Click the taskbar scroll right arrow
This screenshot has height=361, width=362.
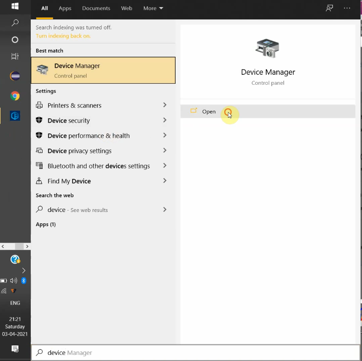point(27,247)
